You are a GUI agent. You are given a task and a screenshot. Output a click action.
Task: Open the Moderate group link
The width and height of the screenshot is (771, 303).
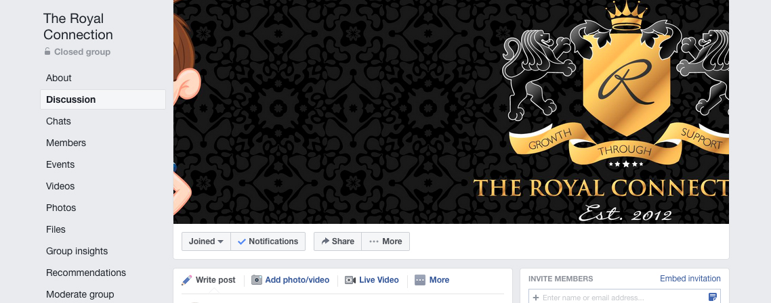pos(80,294)
